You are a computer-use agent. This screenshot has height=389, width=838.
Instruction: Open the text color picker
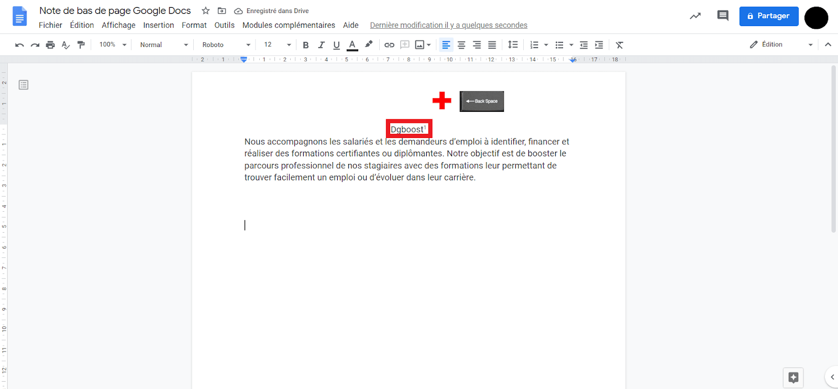tap(352, 45)
